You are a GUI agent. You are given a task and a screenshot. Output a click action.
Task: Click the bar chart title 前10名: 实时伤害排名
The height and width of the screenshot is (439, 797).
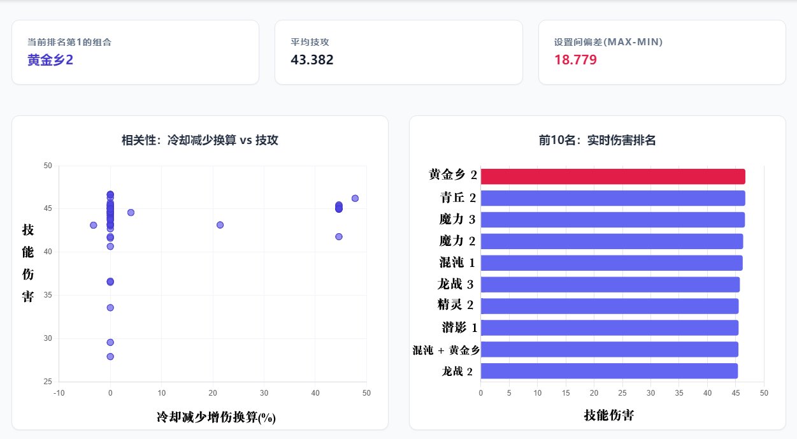(x=597, y=140)
